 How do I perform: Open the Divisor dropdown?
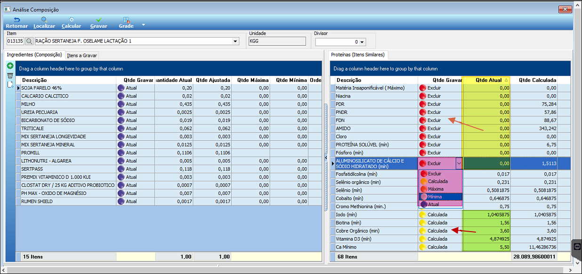361,42
